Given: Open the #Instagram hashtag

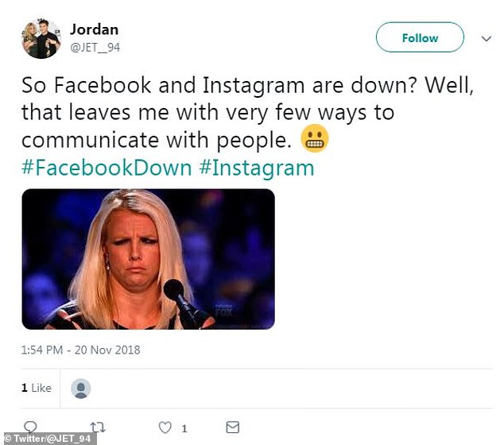Looking at the screenshot, I should 257,168.
